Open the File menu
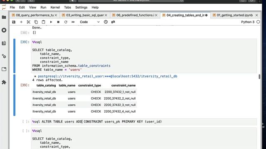Image resolution: width=266 pixels, height=149 pixels. tap(12, 7)
